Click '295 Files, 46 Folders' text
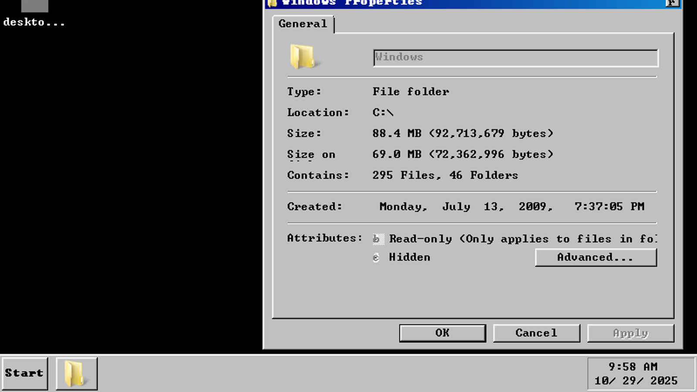 (x=445, y=175)
